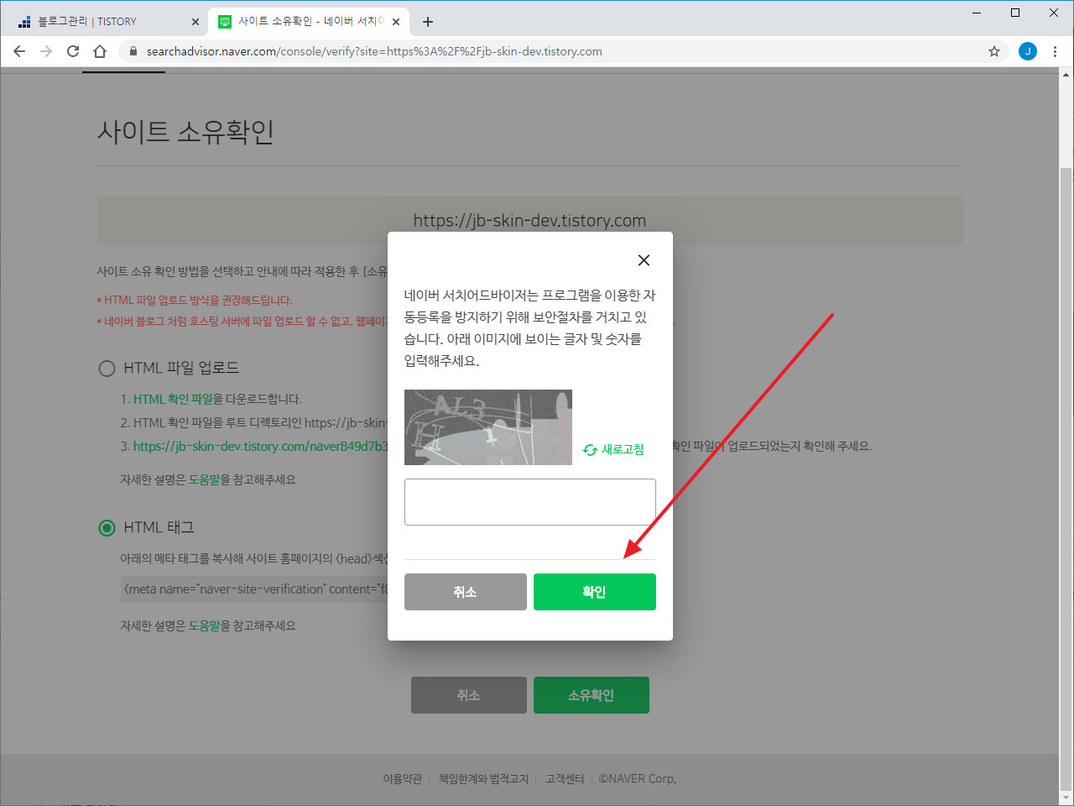Viewport: 1074px width, 806px height.
Task: Open the 책임한계와 법적고지 footer link
Action: (x=484, y=778)
